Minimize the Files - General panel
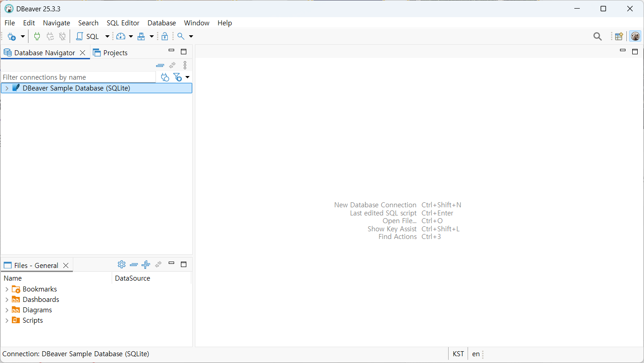 click(x=171, y=264)
